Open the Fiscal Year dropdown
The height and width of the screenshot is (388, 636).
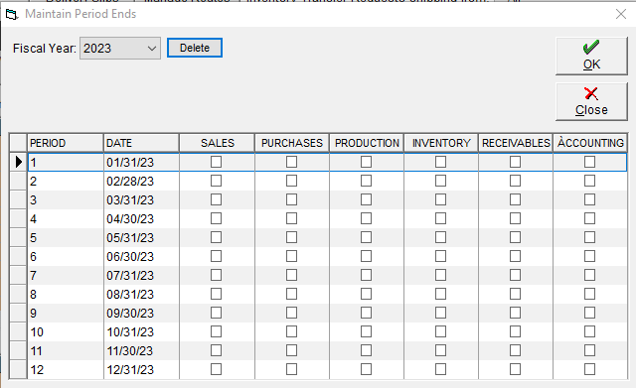pyautogui.click(x=120, y=49)
